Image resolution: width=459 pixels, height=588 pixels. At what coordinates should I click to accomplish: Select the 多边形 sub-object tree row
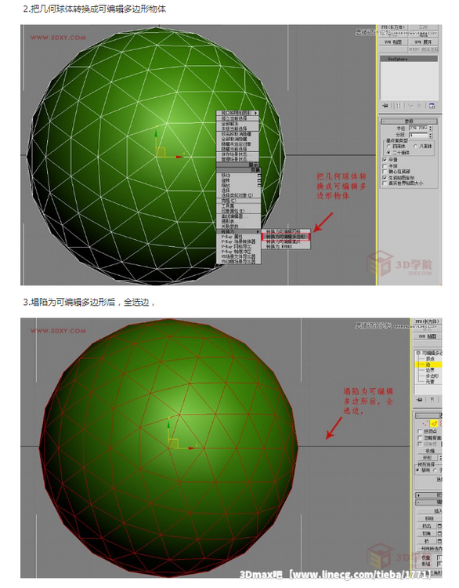[432, 376]
